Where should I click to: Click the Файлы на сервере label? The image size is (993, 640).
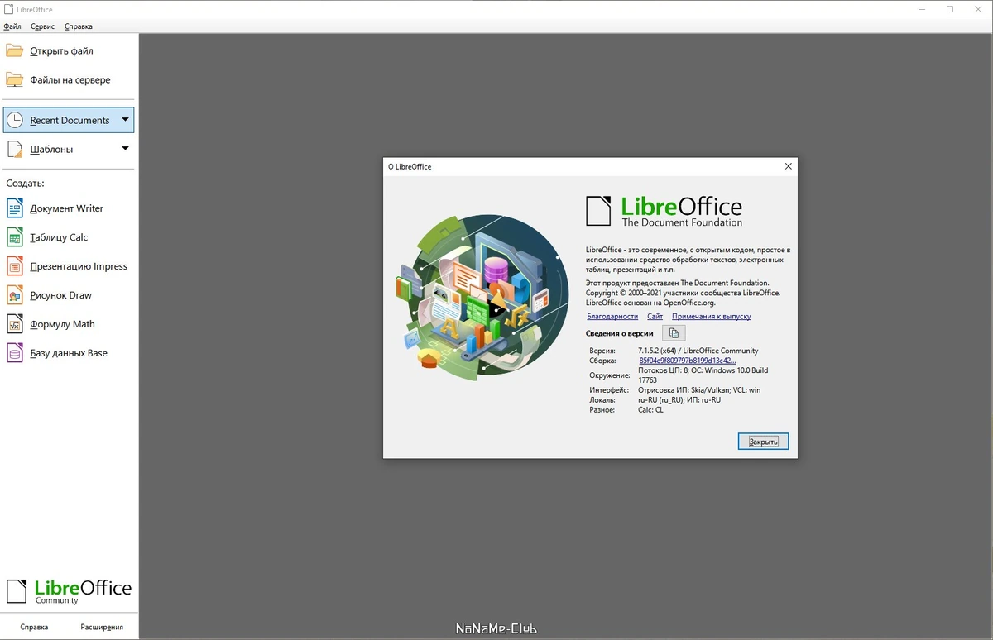70,80
